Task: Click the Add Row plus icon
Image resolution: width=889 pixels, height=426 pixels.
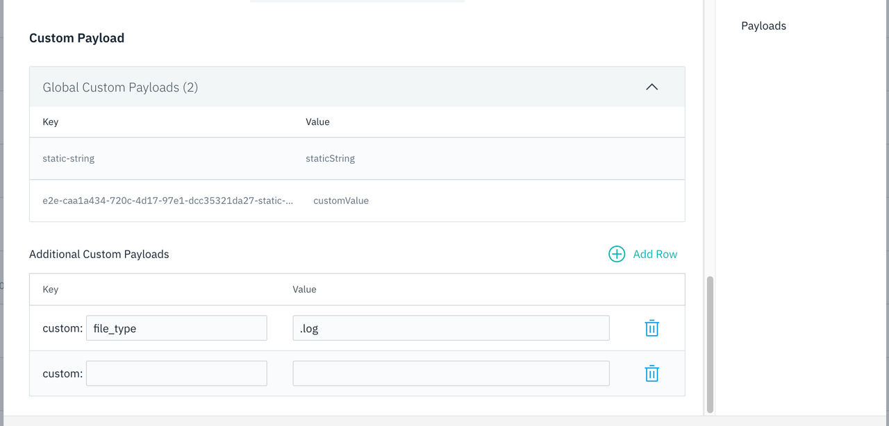Action: (x=617, y=254)
